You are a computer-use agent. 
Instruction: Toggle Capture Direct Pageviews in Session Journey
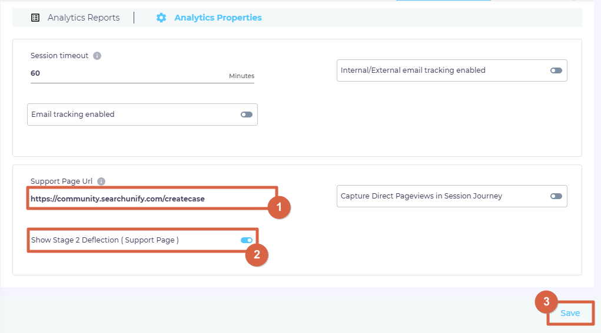pyautogui.click(x=556, y=196)
